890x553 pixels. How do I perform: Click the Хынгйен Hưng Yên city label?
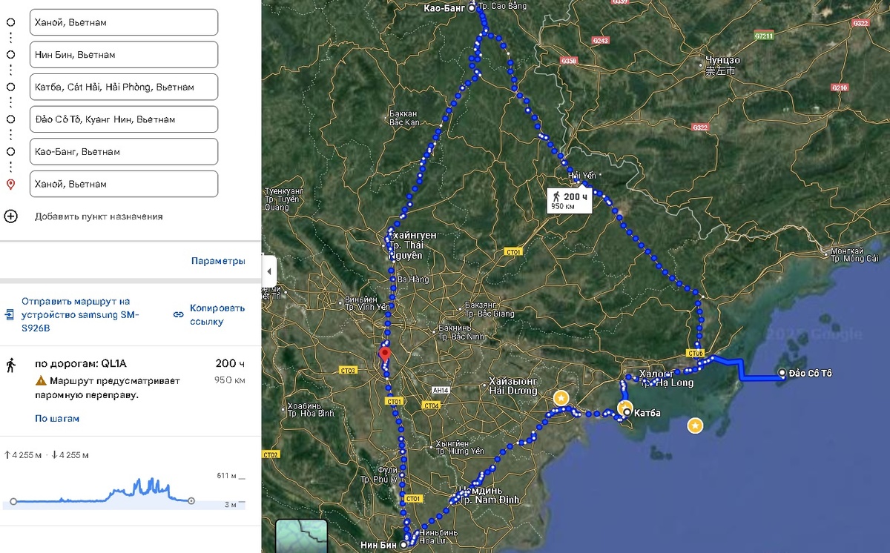[460, 446]
